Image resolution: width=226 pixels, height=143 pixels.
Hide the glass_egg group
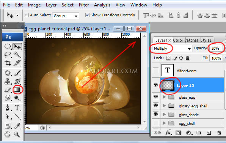pyautogui.click(x=156, y=97)
